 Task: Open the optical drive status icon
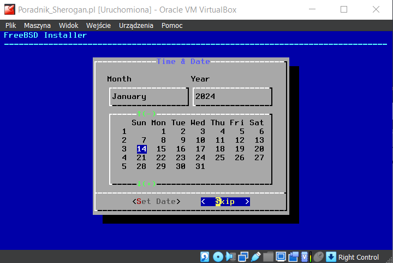tap(218, 257)
